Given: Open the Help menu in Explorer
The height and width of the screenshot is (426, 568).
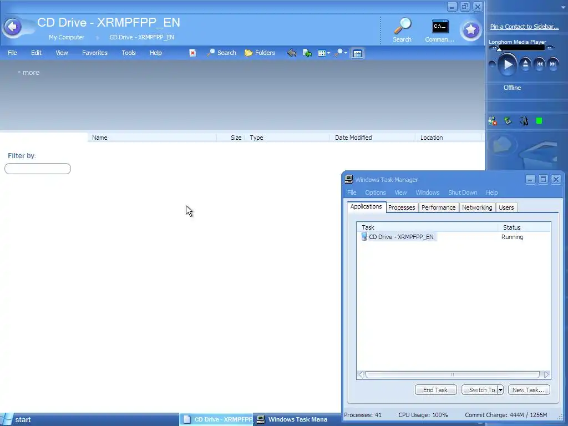Looking at the screenshot, I should click(156, 53).
